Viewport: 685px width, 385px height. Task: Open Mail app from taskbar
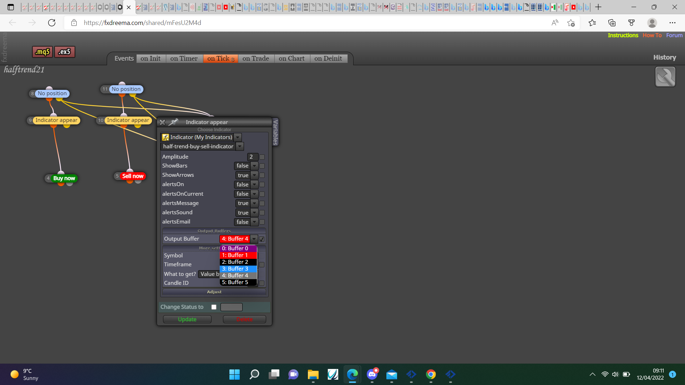tap(391, 374)
